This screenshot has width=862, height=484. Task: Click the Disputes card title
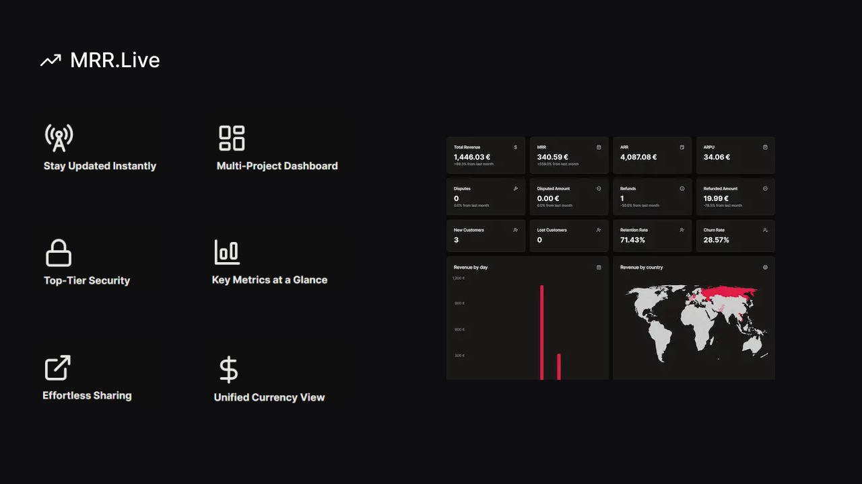point(462,189)
